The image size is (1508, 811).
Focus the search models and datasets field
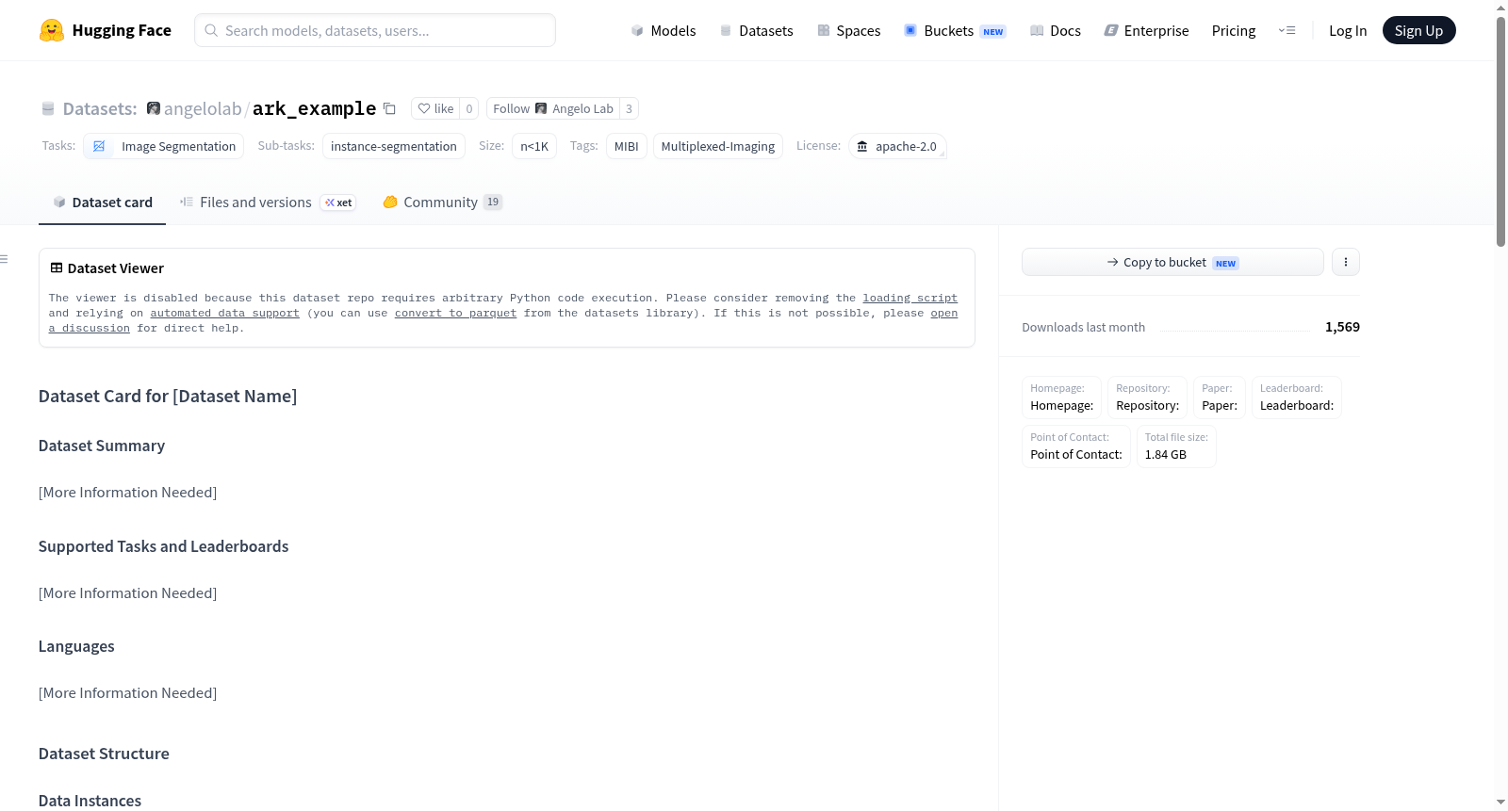pos(375,30)
